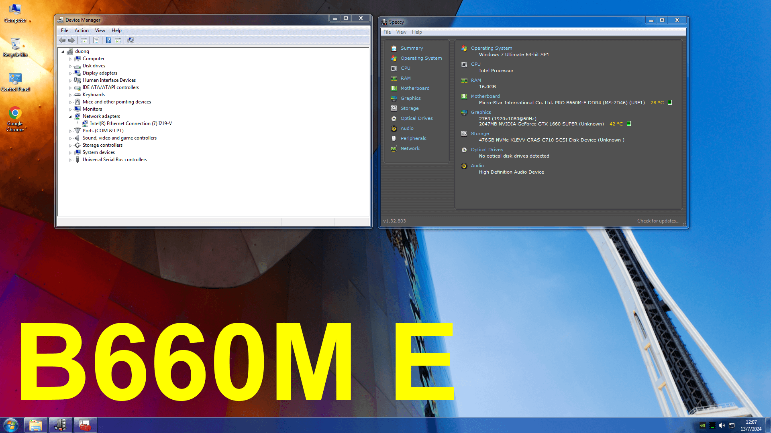Click the Storage heading link in summary

[480, 134]
